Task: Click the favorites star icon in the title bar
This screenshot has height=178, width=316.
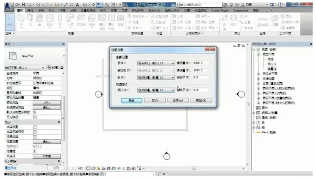Action: [237, 5]
